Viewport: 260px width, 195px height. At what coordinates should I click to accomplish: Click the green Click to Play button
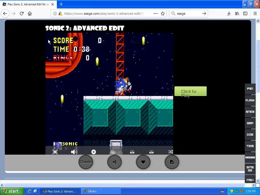coord(190,91)
